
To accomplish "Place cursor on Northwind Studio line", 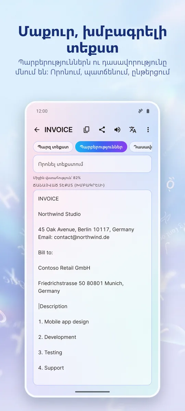I will 59,214.
